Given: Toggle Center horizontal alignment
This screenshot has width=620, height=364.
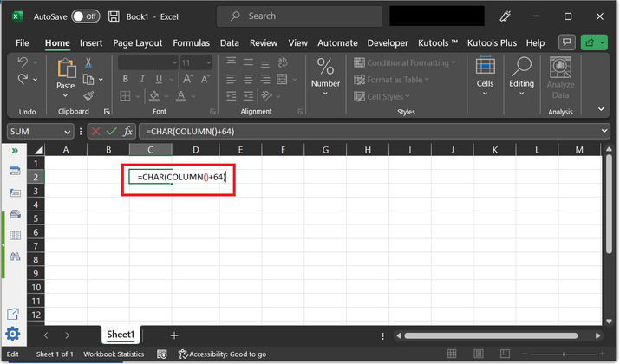Looking at the screenshot, I should [x=248, y=79].
